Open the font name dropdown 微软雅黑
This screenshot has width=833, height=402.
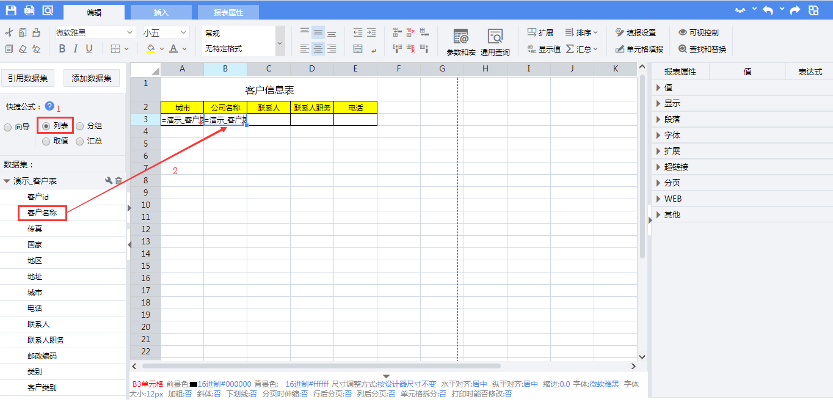pos(95,32)
